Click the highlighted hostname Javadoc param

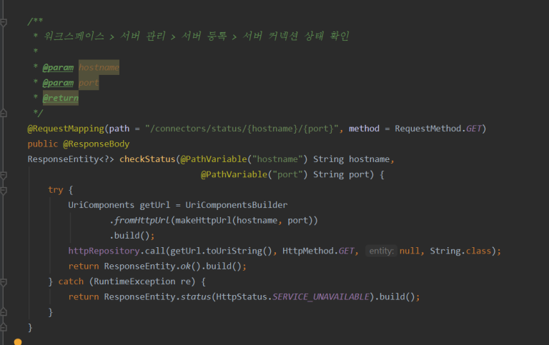(99, 67)
